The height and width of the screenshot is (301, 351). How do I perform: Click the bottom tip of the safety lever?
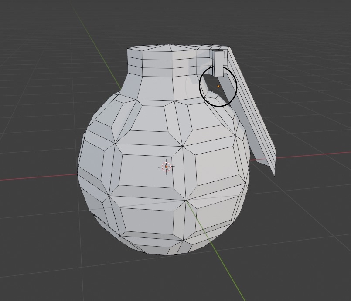274,174
